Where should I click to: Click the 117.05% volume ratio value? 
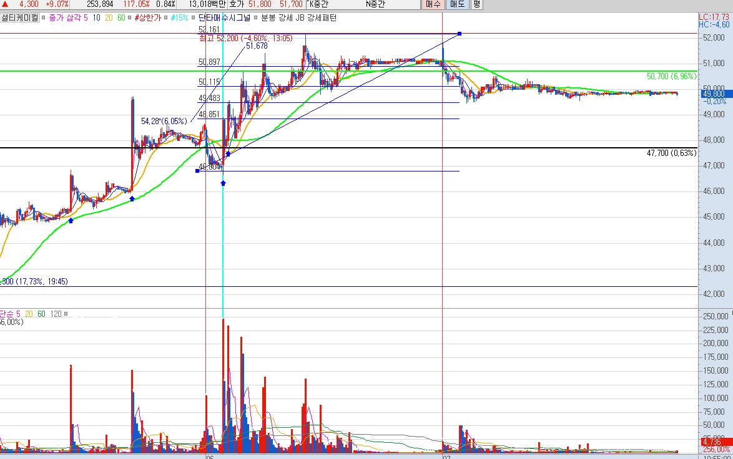pos(137,4)
